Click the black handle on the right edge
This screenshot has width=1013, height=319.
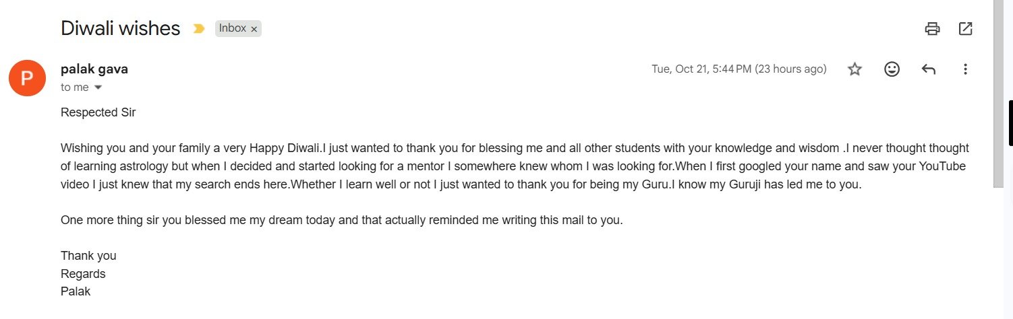1010,123
